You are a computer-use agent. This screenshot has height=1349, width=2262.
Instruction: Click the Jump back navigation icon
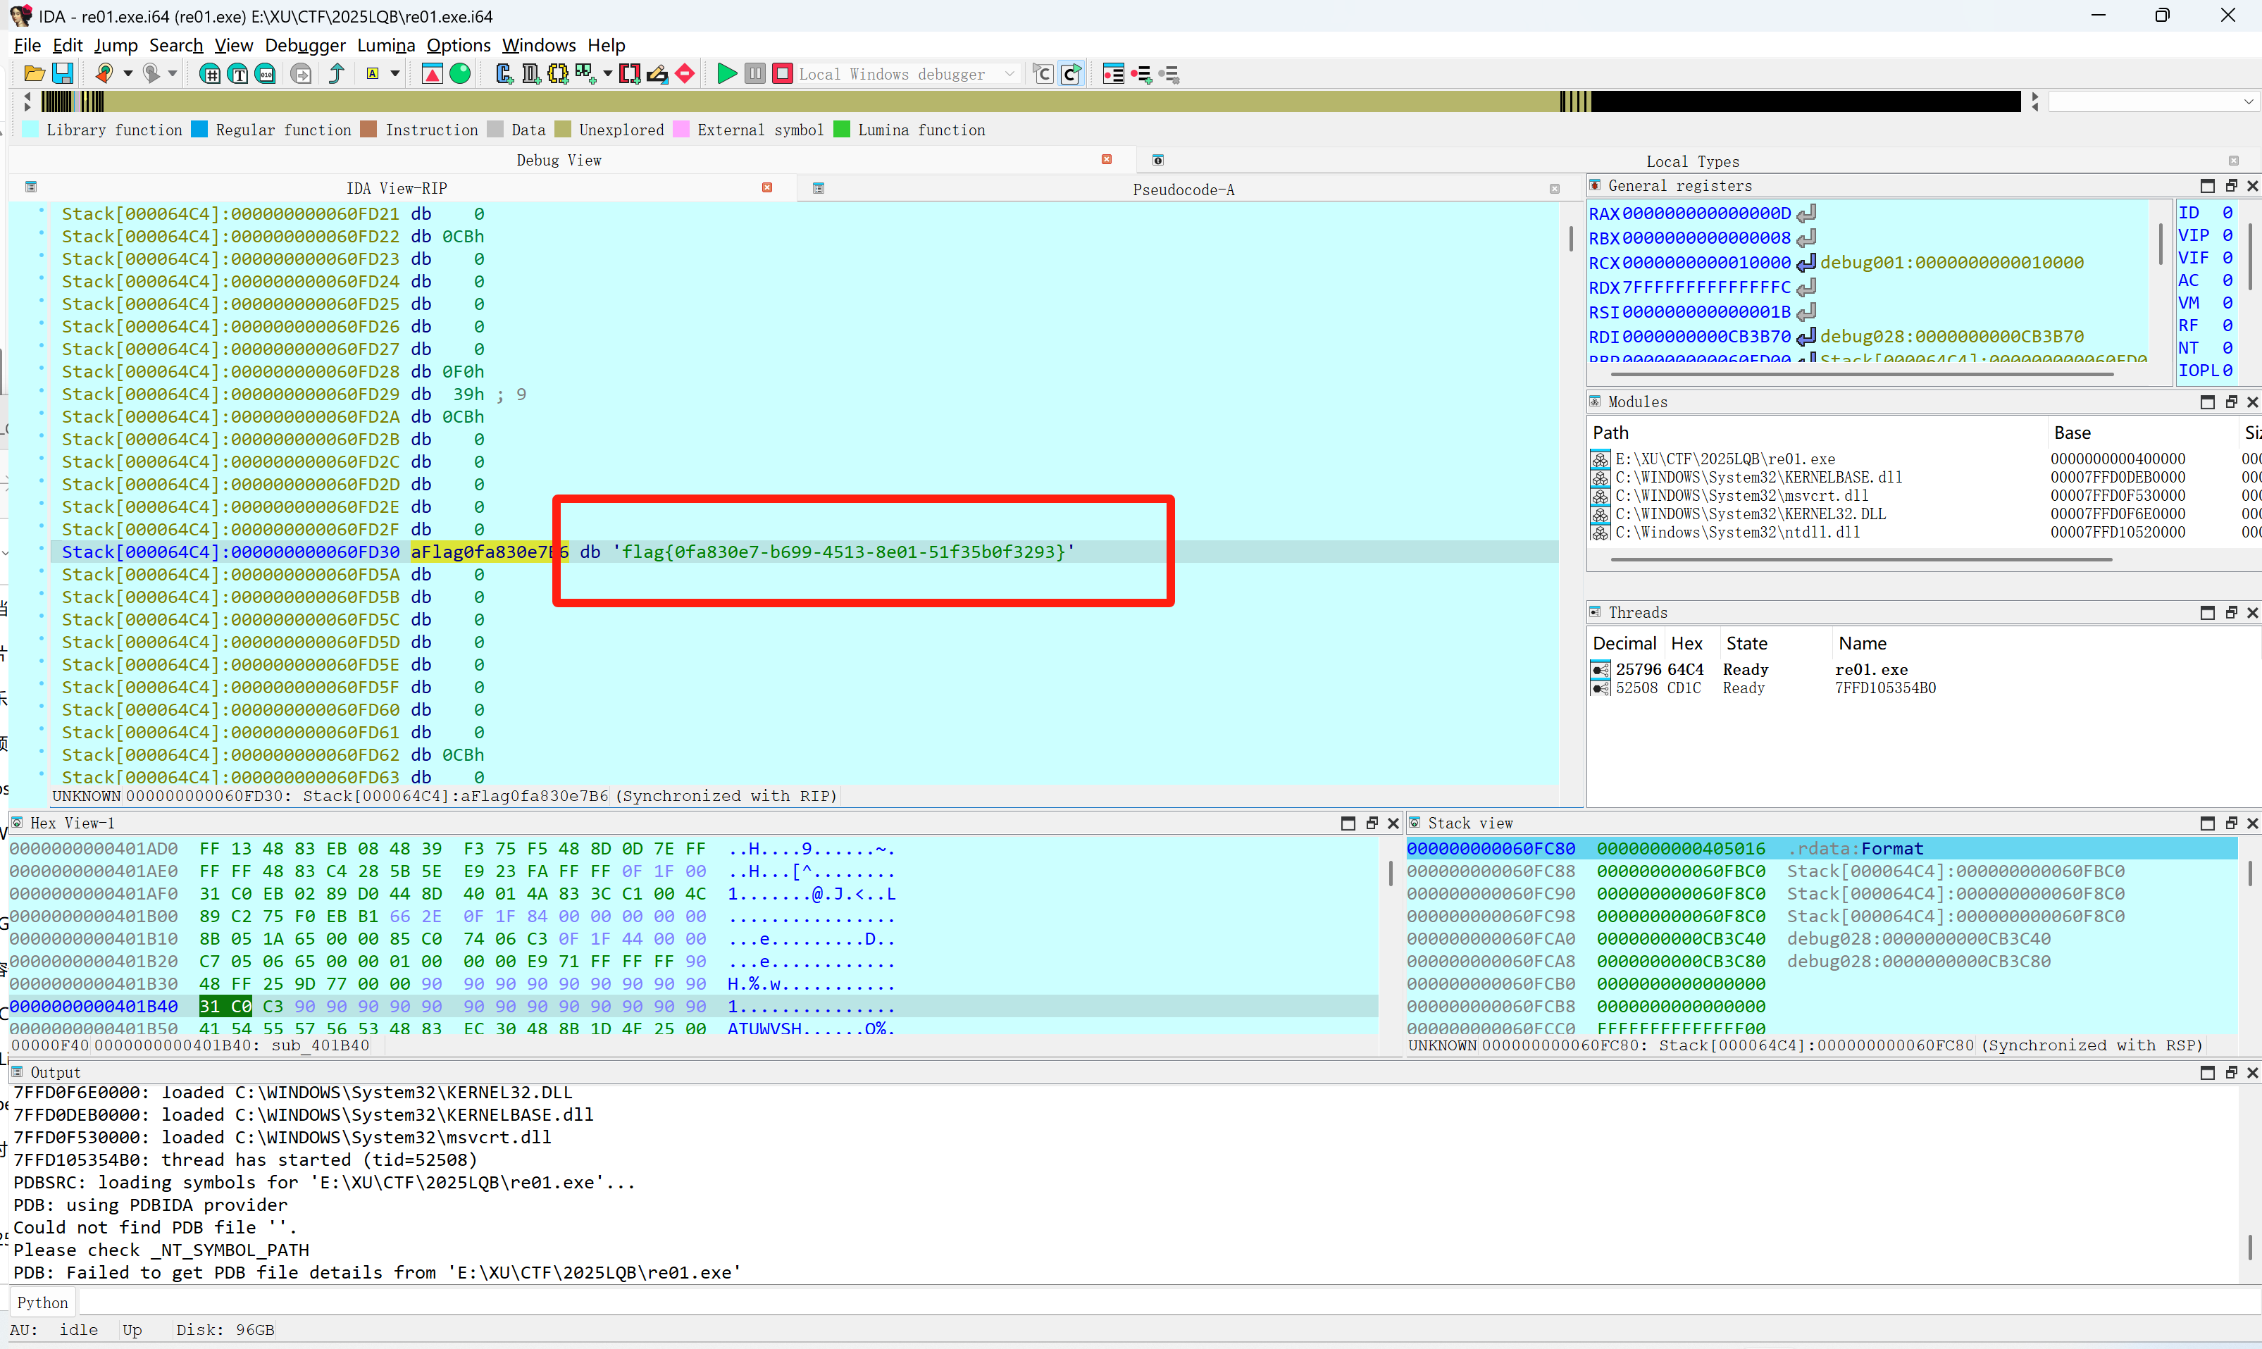pos(104,74)
